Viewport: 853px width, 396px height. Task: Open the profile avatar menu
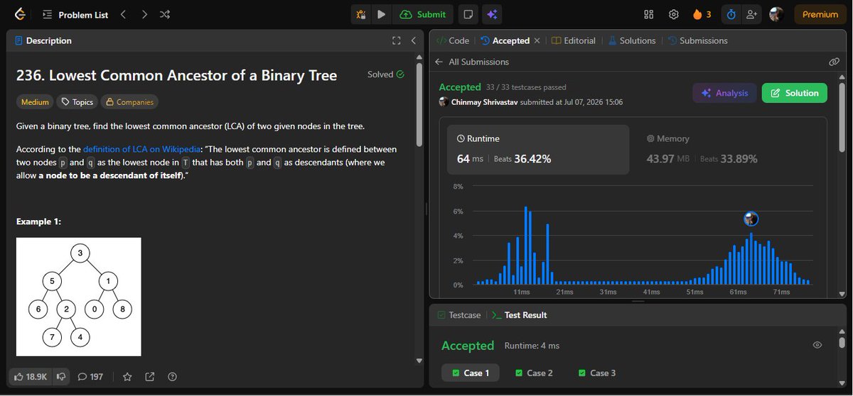click(776, 14)
